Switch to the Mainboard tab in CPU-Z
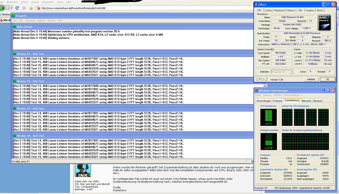This screenshot has width=339, height=194. coord(279,11)
